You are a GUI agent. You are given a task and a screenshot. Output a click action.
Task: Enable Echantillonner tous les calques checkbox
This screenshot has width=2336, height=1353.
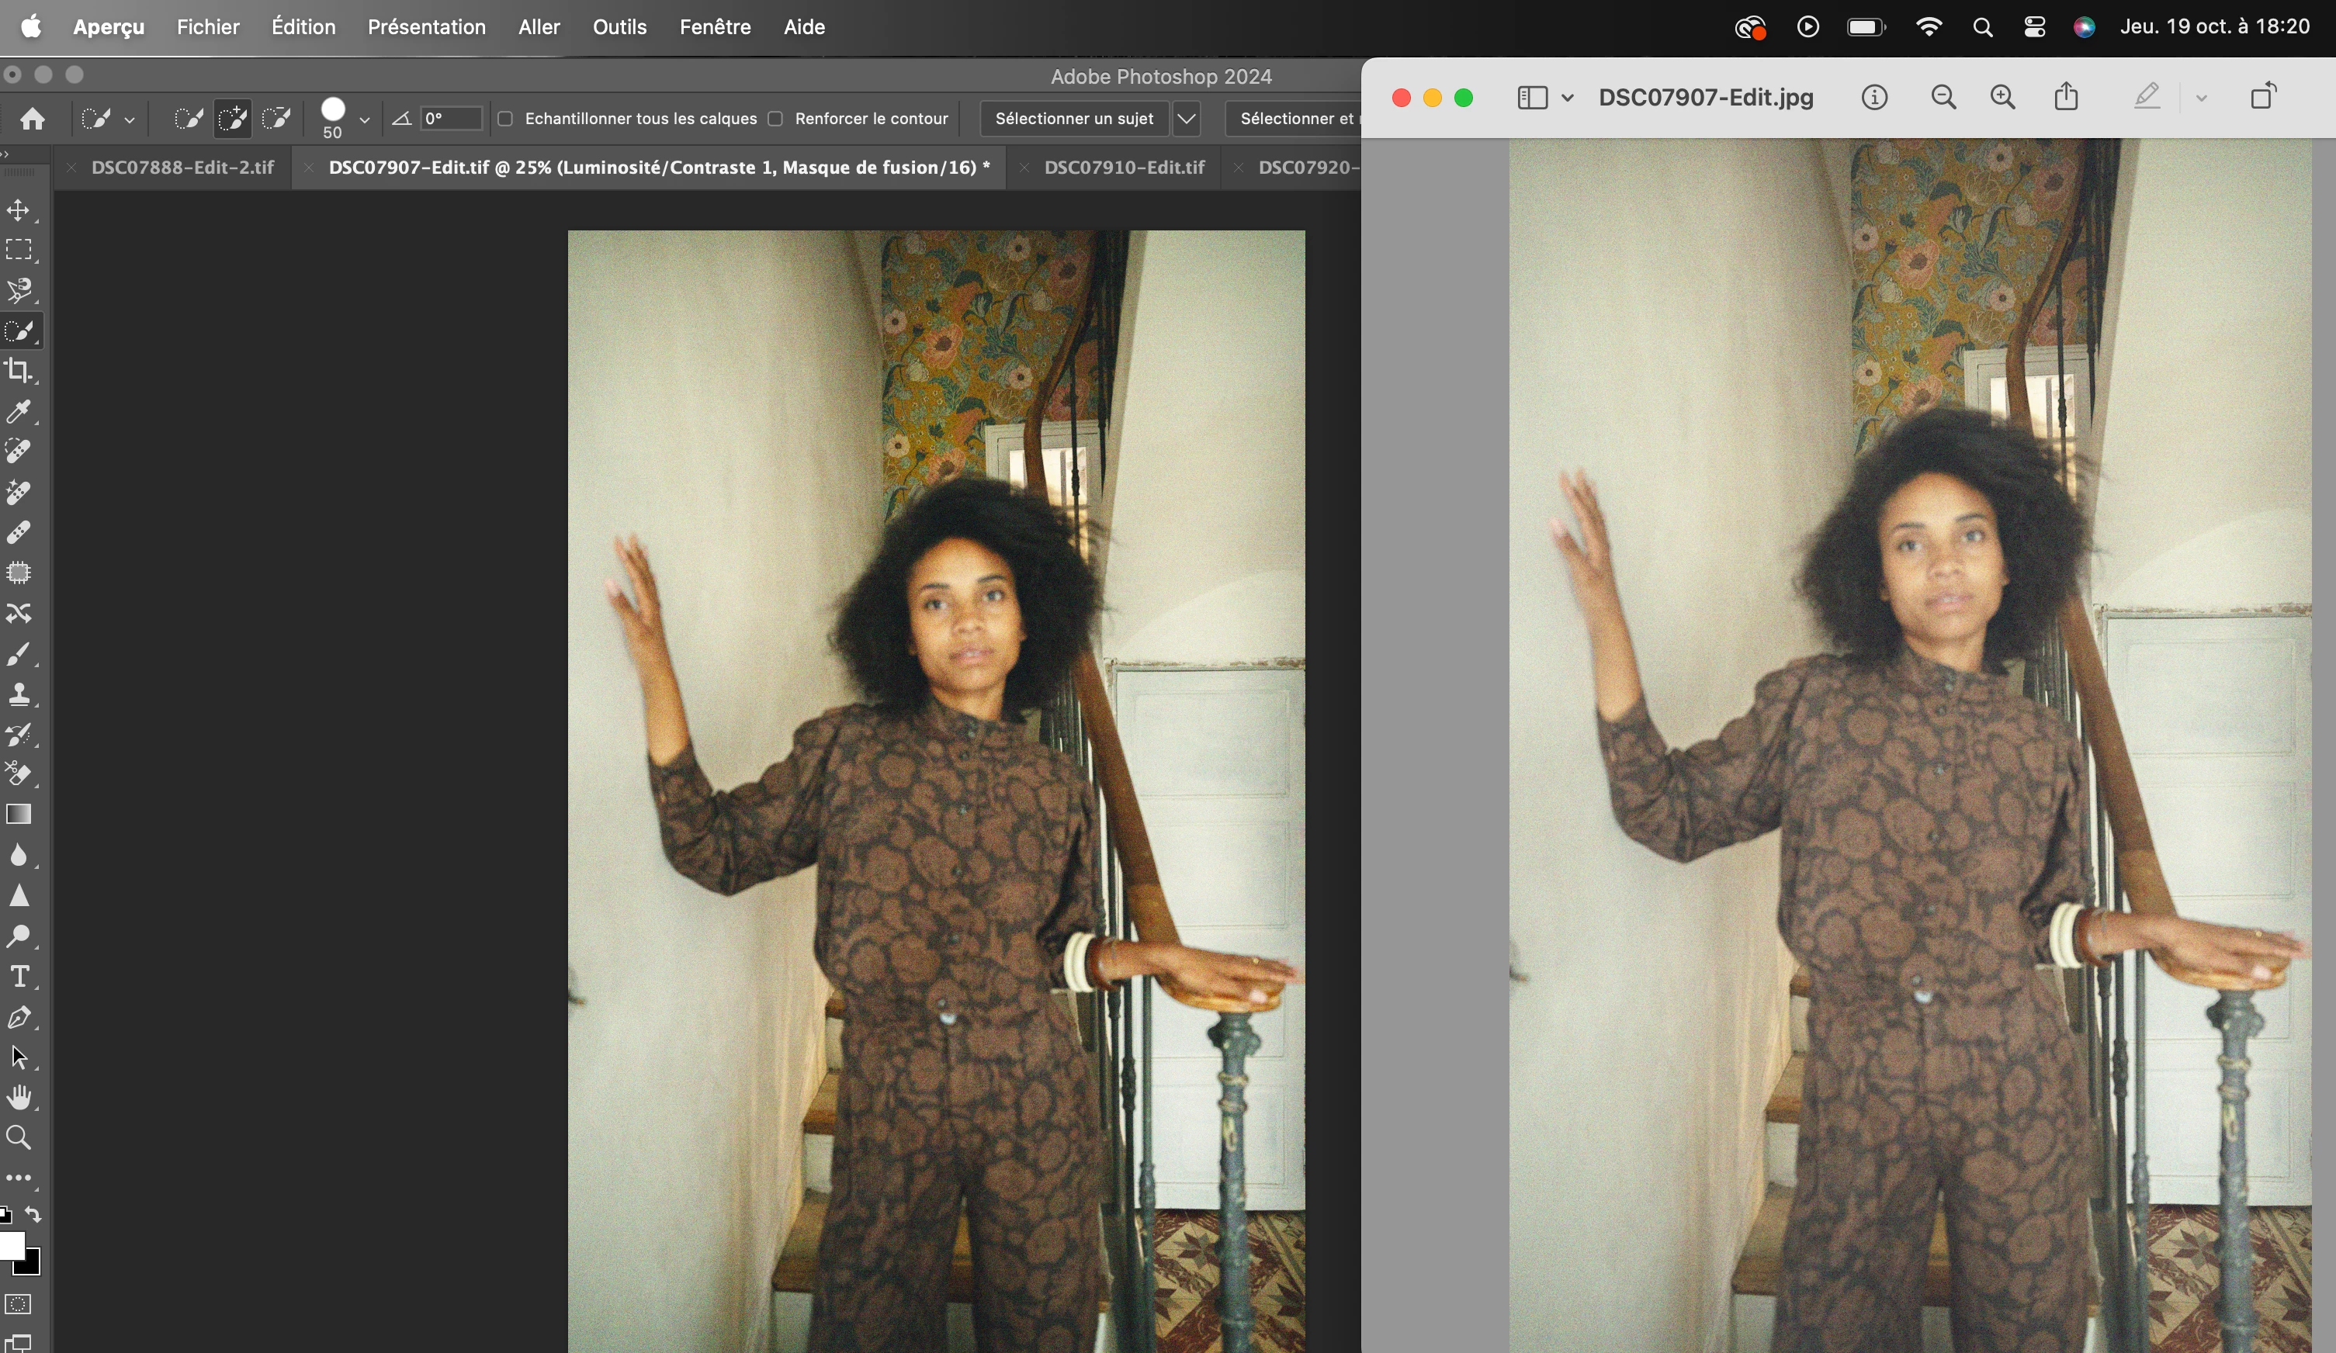point(505,119)
